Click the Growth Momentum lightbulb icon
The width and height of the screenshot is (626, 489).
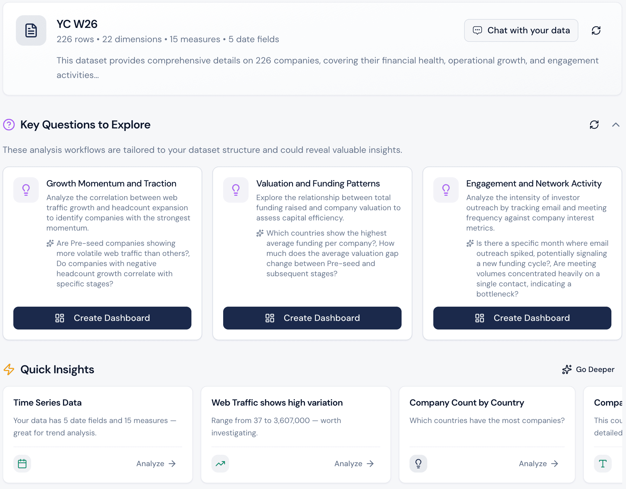26,190
